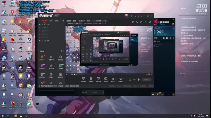Toggle visibility of 全屏 1 source
The image size is (211, 118).
coord(40,41)
